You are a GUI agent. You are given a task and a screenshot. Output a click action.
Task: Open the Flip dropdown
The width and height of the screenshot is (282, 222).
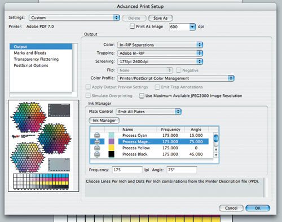click(145, 70)
